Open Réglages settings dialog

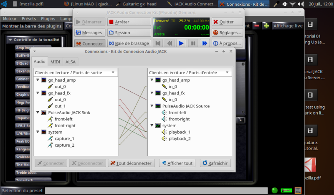point(227,33)
